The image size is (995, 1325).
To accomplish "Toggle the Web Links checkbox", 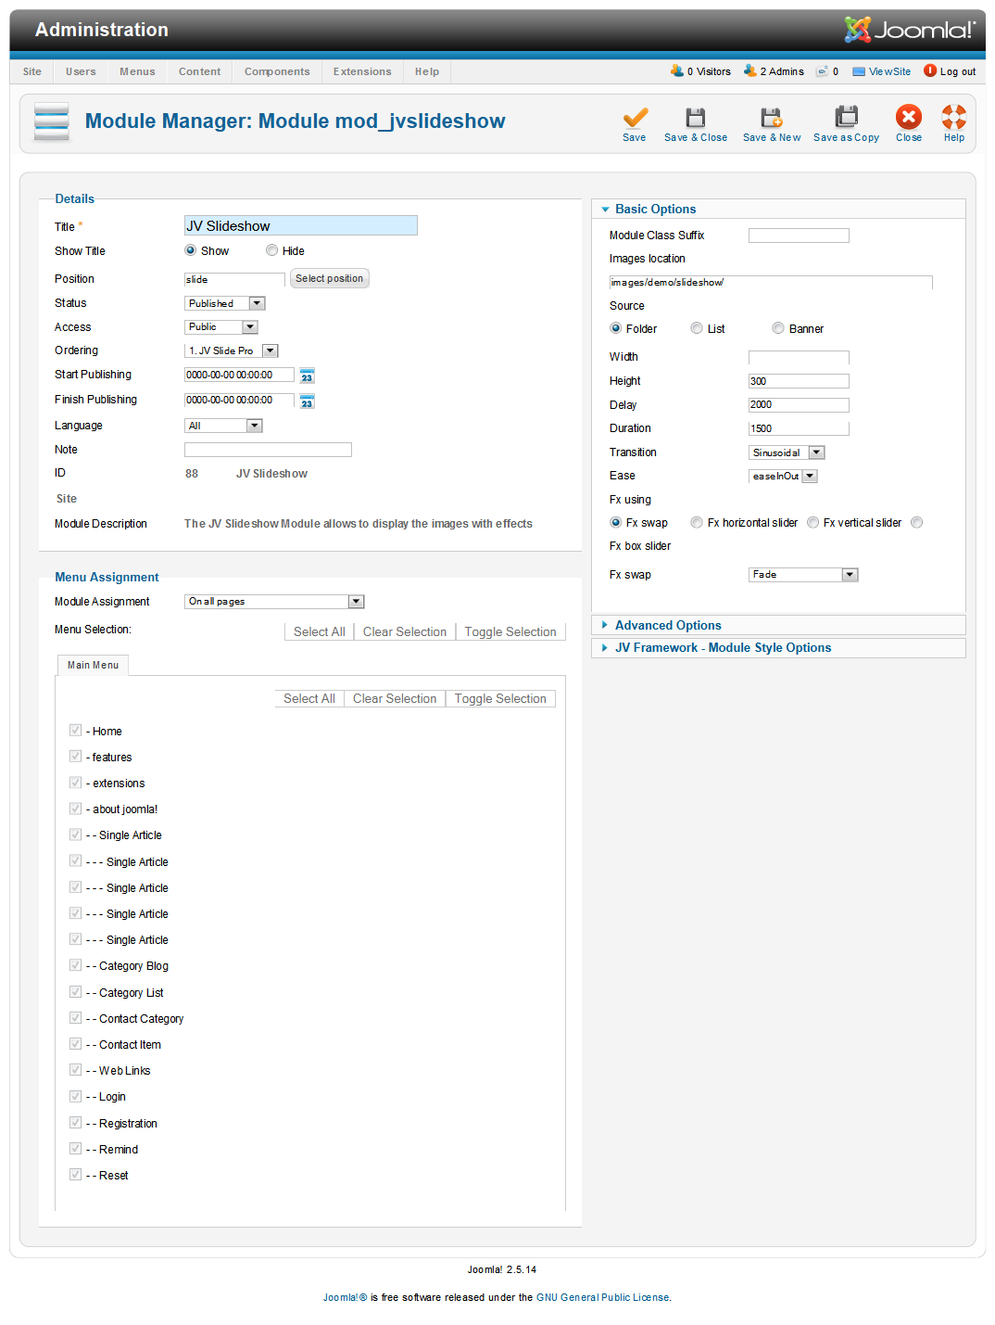I will (76, 1070).
